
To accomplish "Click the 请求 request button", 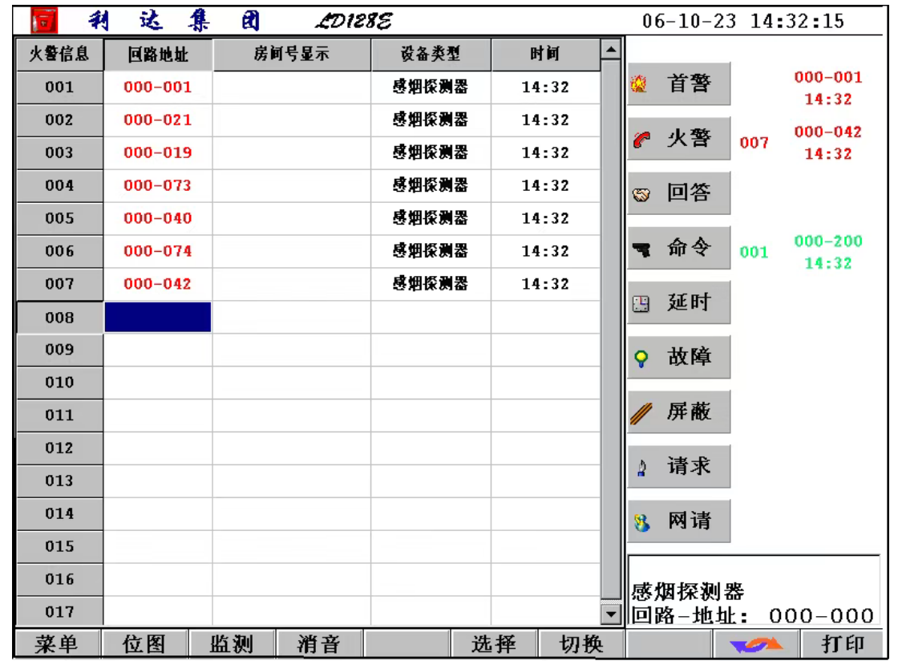I will pos(678,466).
